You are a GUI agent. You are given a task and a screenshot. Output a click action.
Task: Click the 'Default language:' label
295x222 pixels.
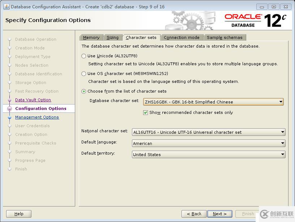[99, 142]
